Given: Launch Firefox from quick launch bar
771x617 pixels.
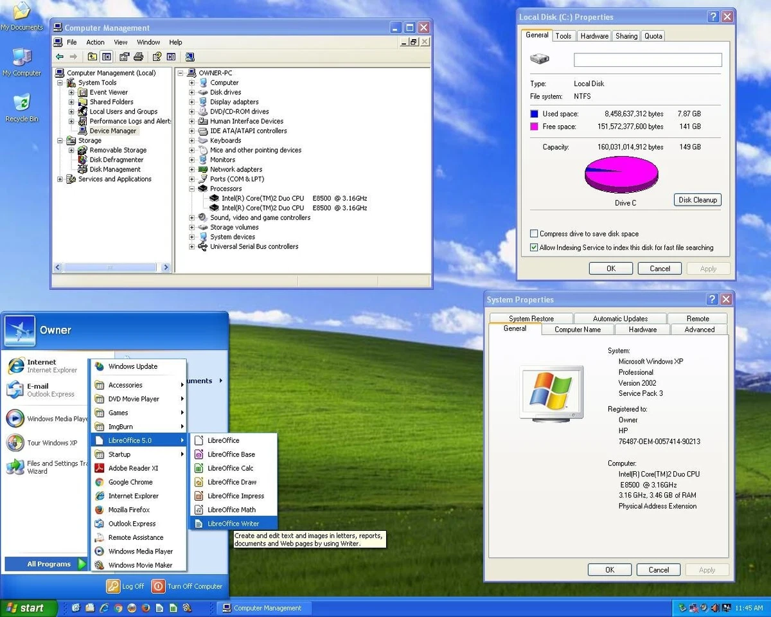Looking at the screenshot, I should (145, 607).
